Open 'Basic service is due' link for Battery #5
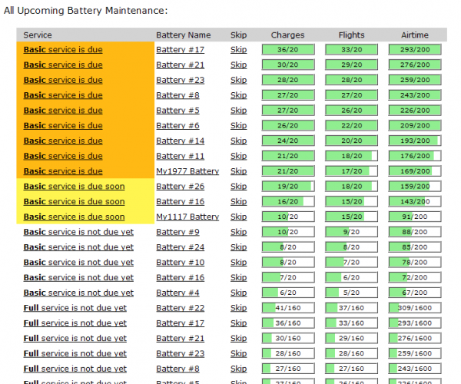Image resolution: width=461 pixels, height=384 pixels. pos(63,111)
